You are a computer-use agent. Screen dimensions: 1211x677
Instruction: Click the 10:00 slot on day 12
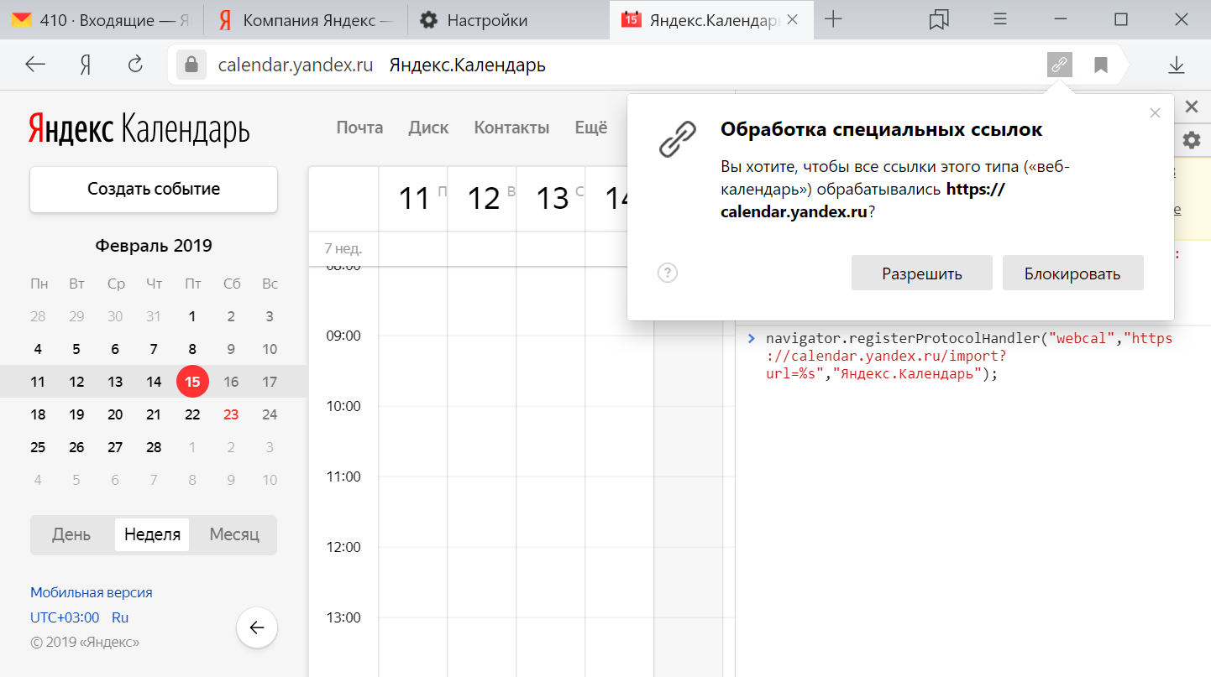pyautogui.click(x=482, y=441)
